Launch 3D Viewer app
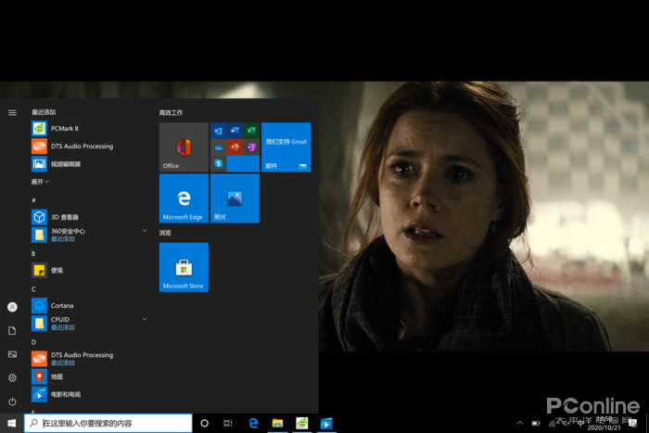The image size is (649, 433). [x=89, y=217]
